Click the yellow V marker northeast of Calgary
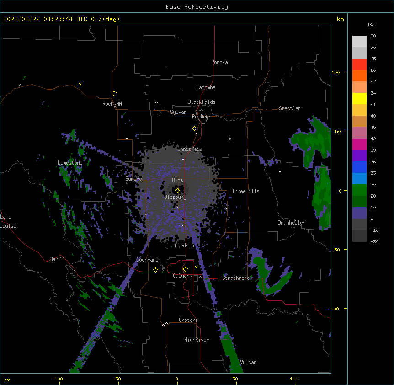This screenshot has width=394, height=385. [196, 267]
